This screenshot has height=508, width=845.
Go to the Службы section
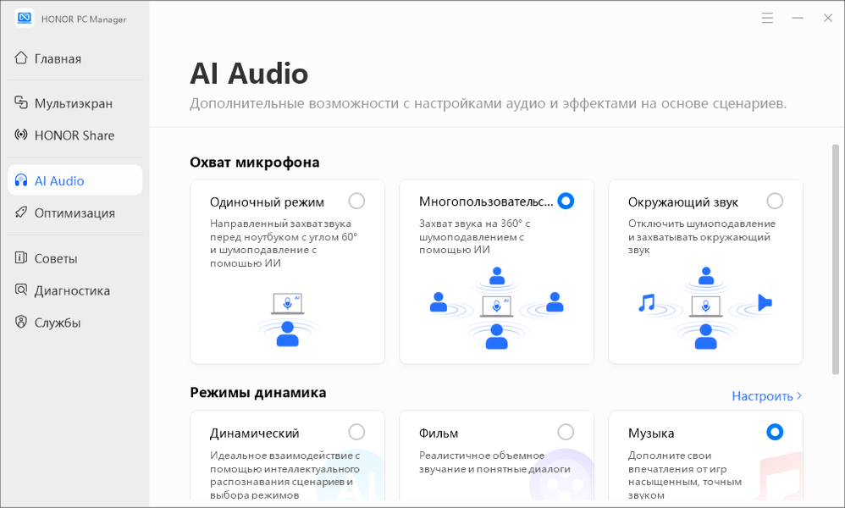click(x=75, y=323)
